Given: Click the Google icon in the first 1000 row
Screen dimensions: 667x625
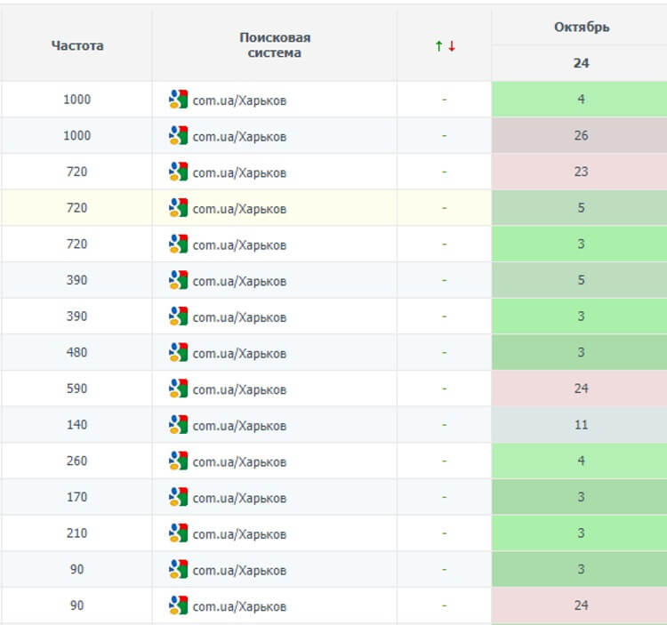Looking at the screenshot, I should [x=178, y=99].
